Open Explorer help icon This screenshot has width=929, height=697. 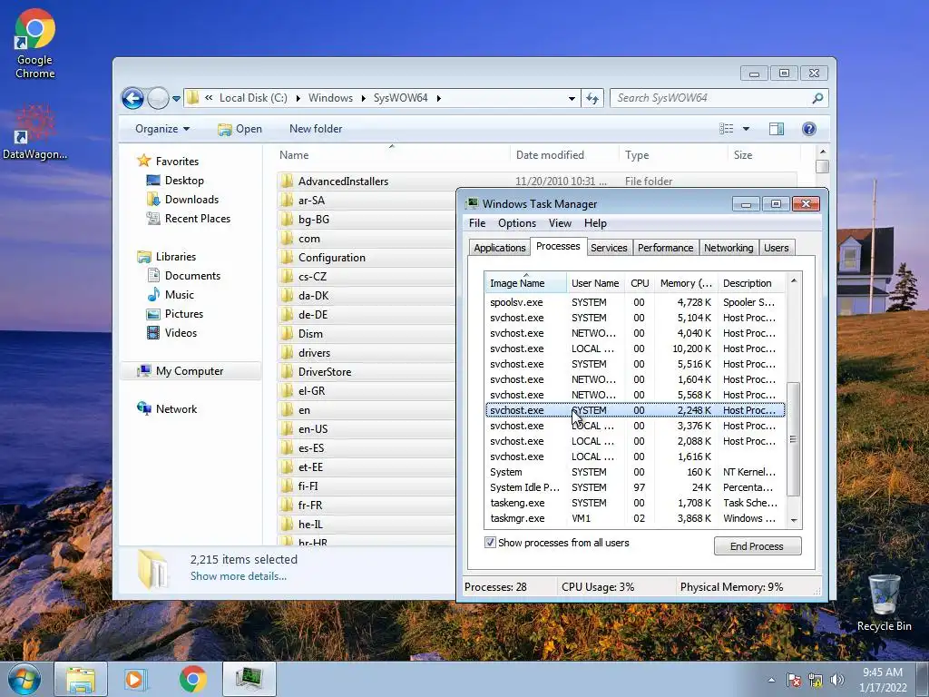coord(808,129)
